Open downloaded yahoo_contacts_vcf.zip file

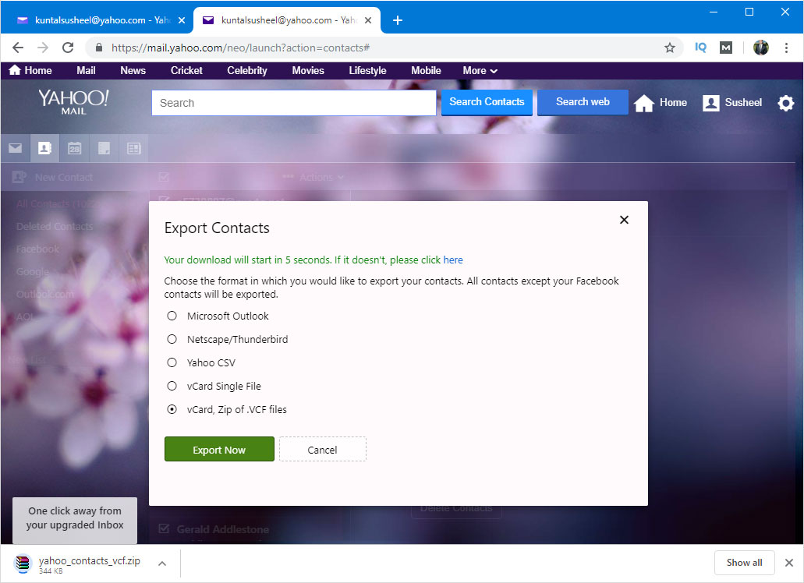pyautogui.click(x=77, y=564)
